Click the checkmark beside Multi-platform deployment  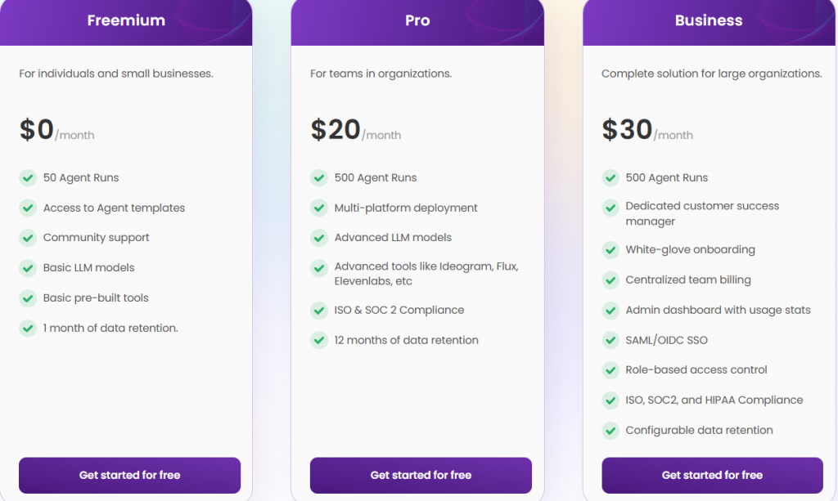(x=319, y=208)
